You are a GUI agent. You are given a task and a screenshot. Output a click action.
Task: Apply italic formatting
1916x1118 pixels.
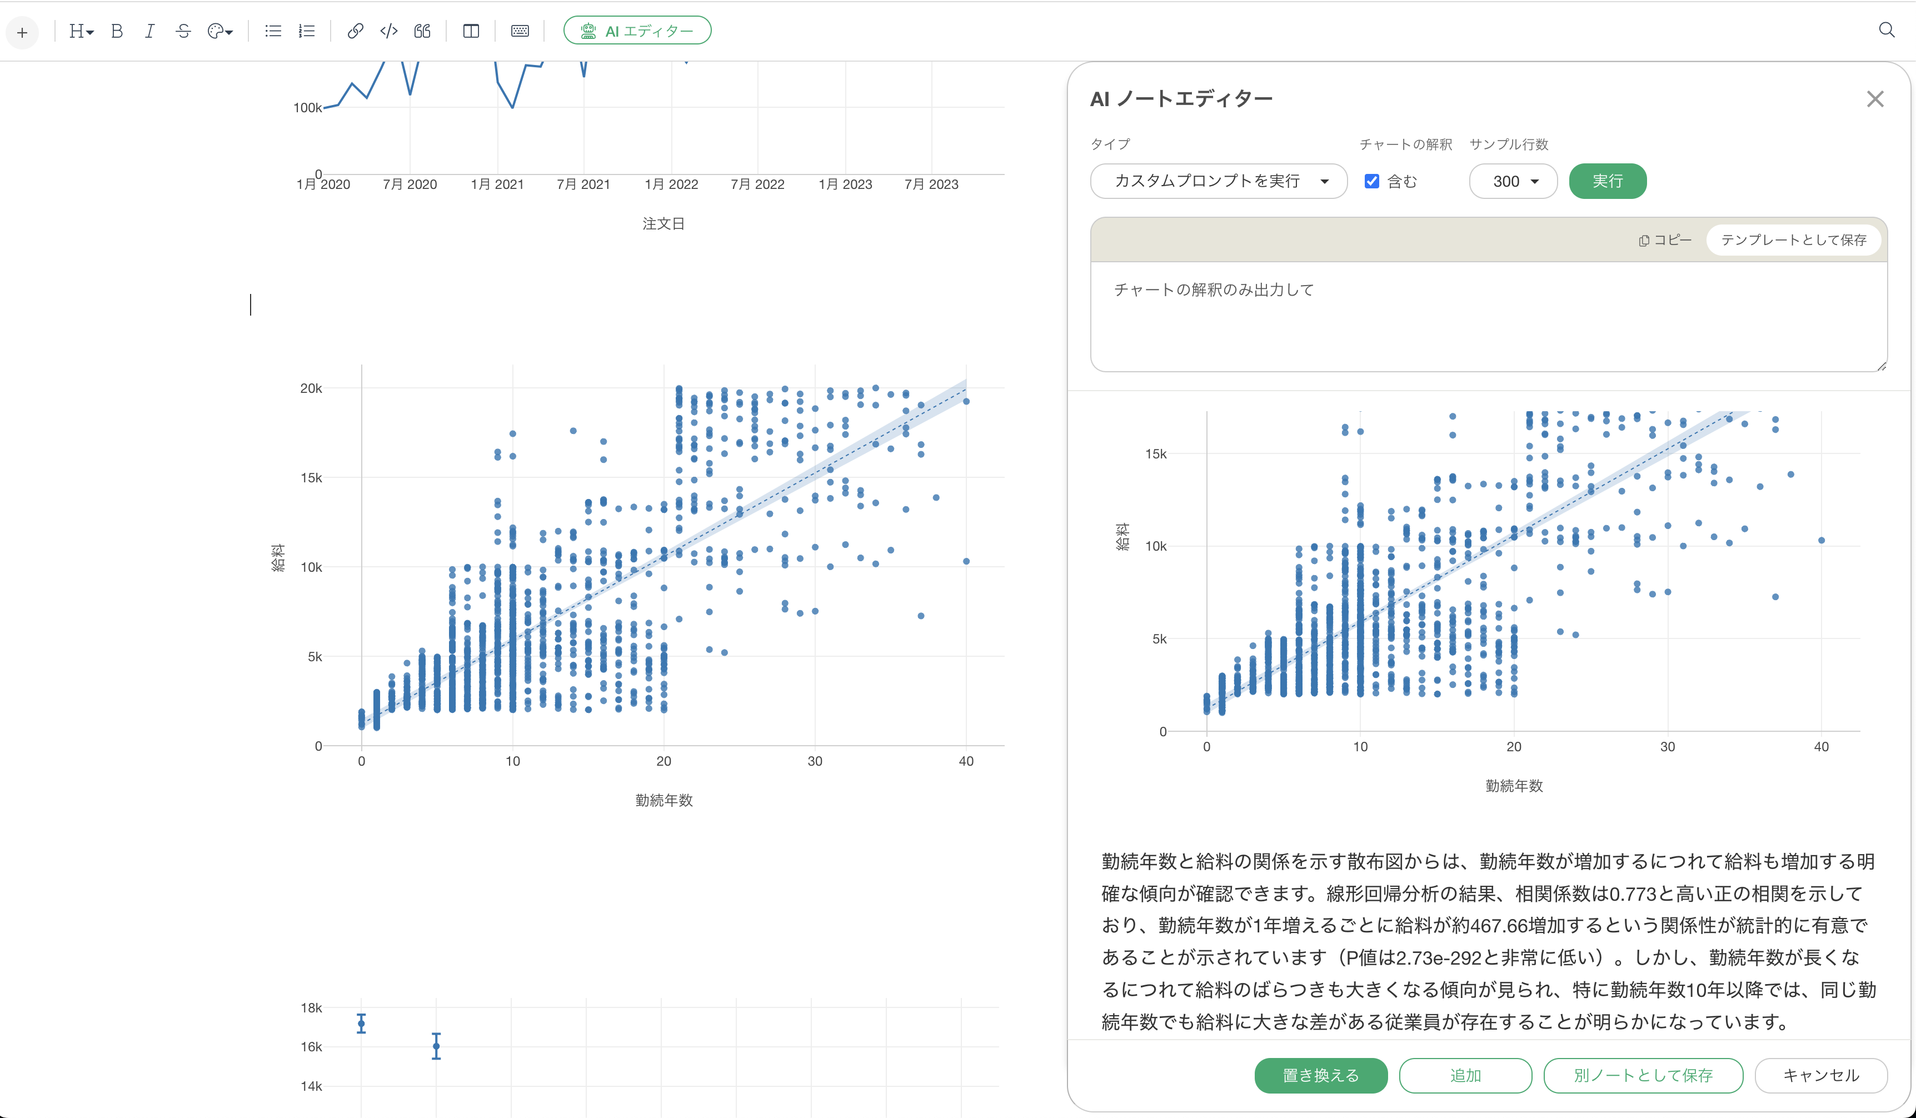[x=150, y=31]
